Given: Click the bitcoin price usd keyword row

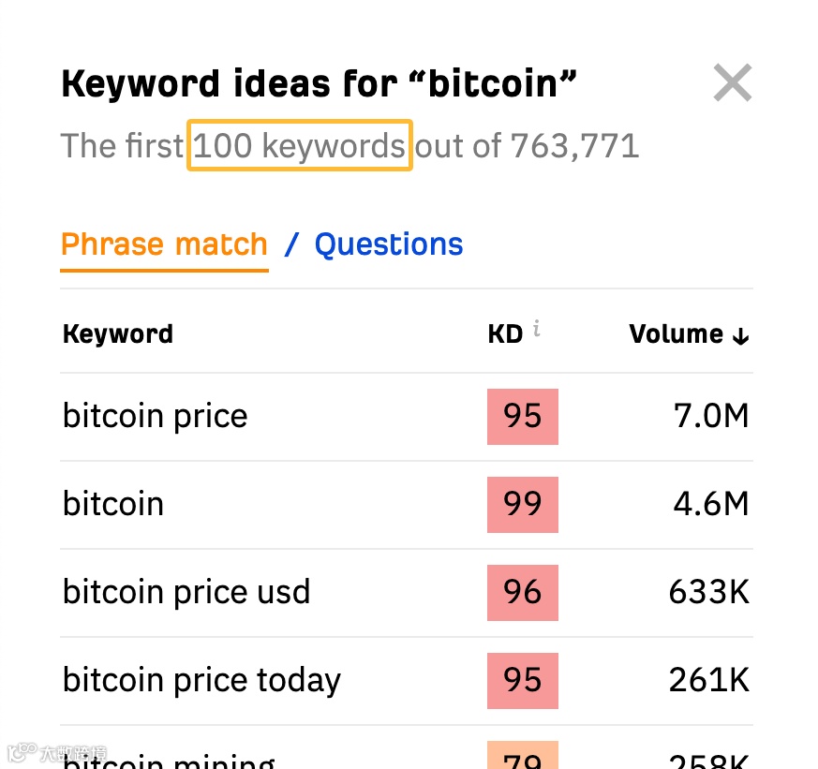Looking at the screenshot, I should pyautogui.click(x=186, y=592).
